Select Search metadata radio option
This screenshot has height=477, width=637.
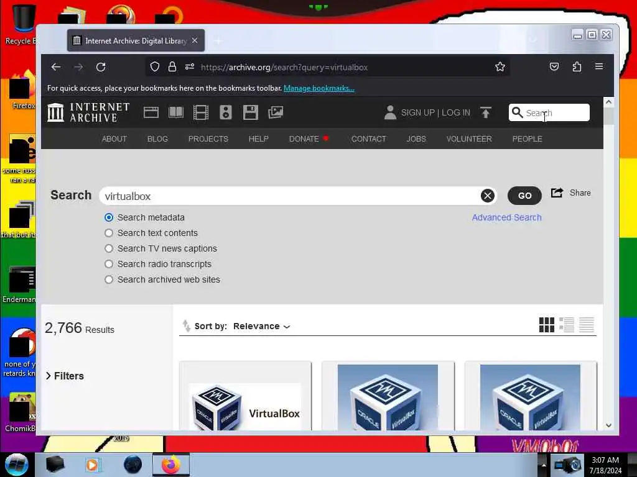(x=108, y=217)
